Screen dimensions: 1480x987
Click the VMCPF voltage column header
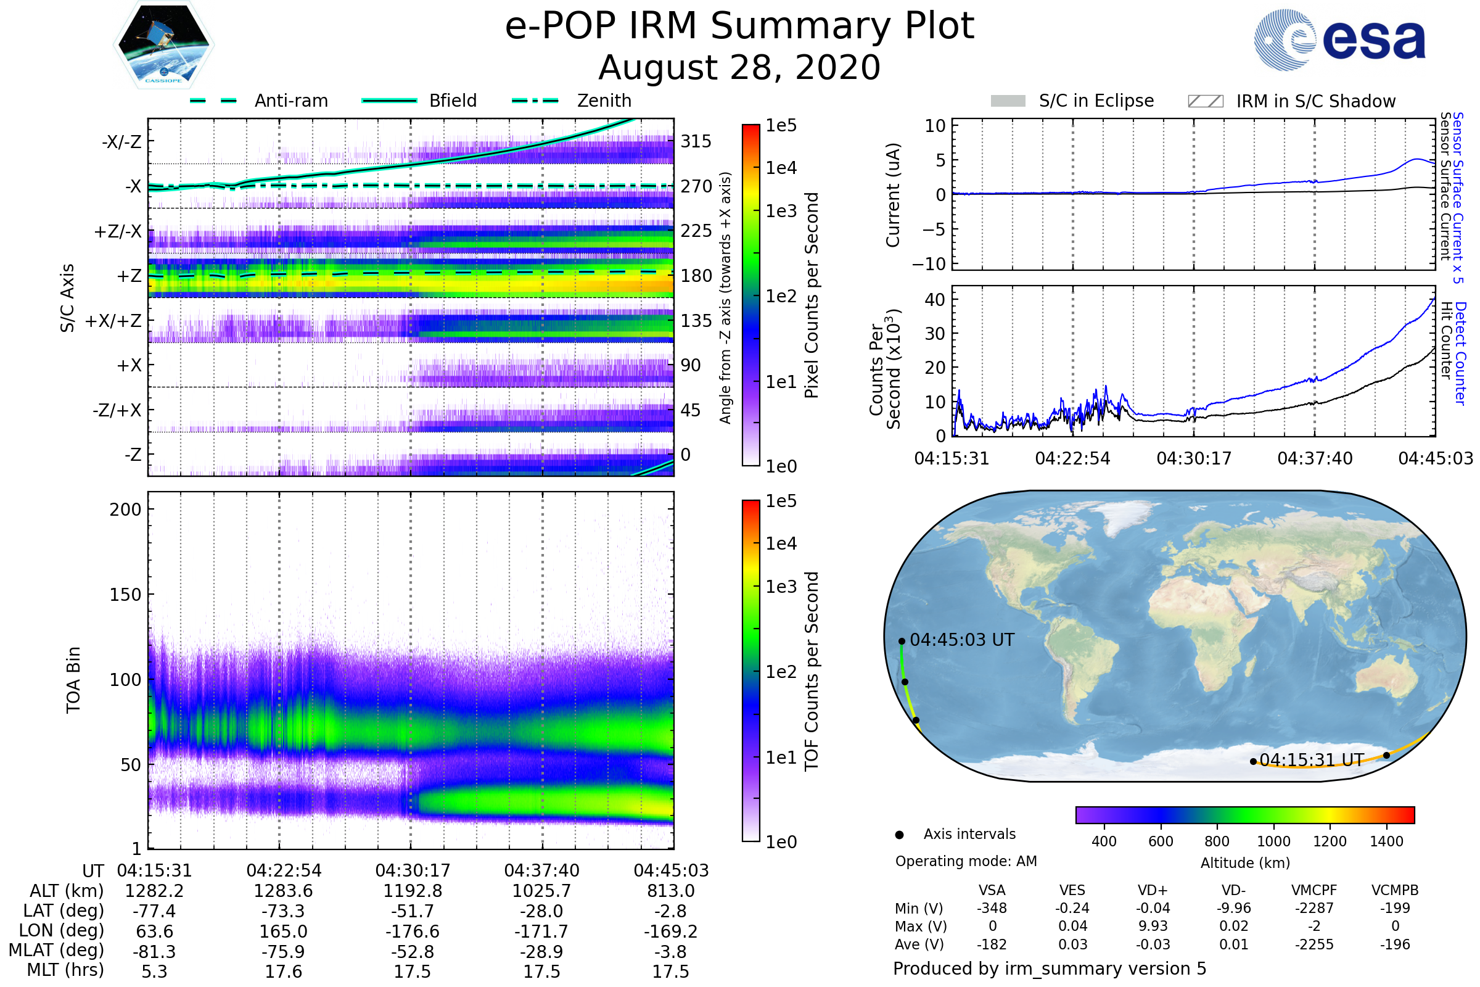click(x=1314, y=890)
